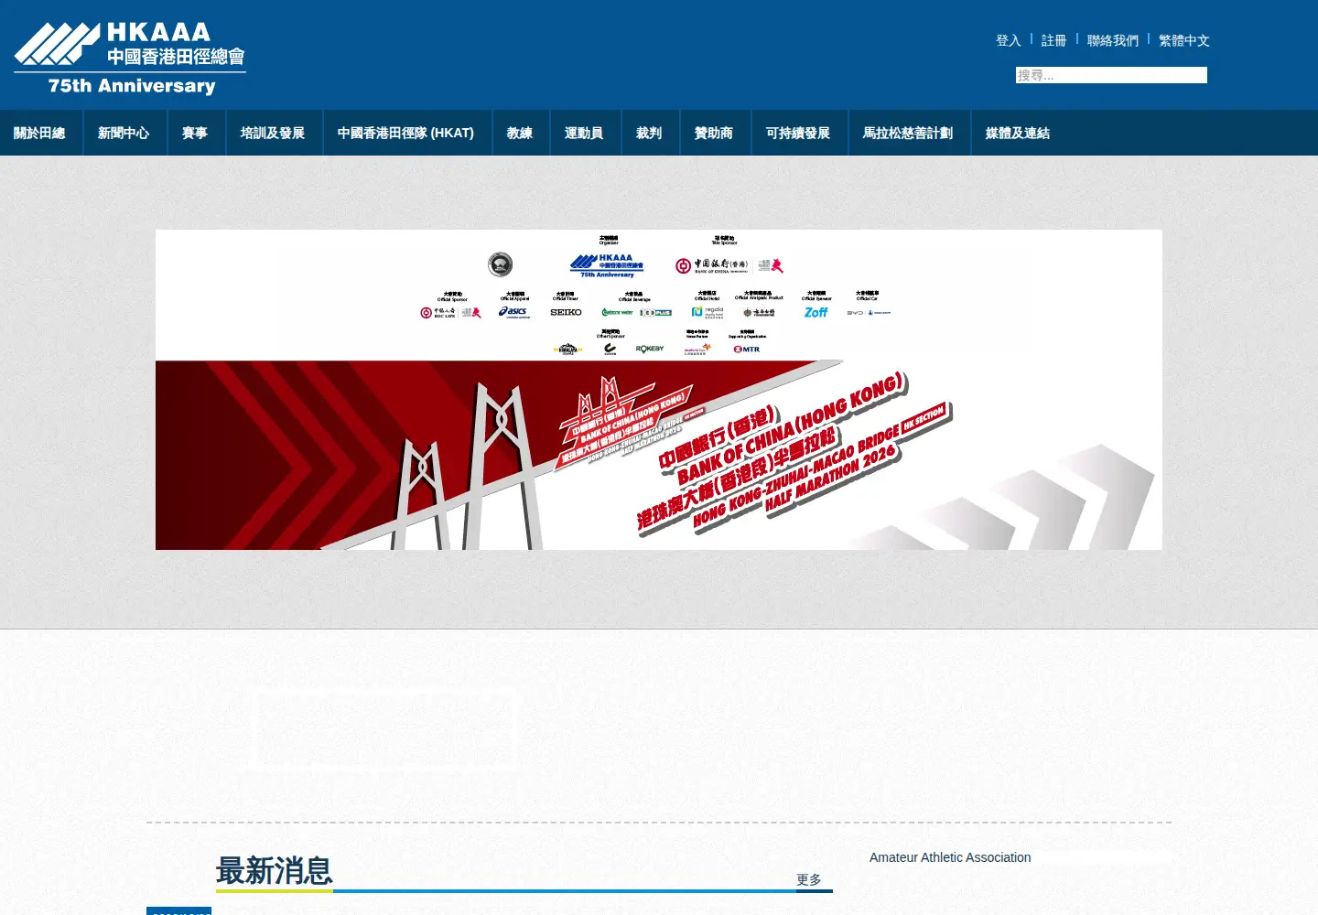Click the 最新消息 heading
Viewport: 1318px width, 915px height.
(274, 870)
